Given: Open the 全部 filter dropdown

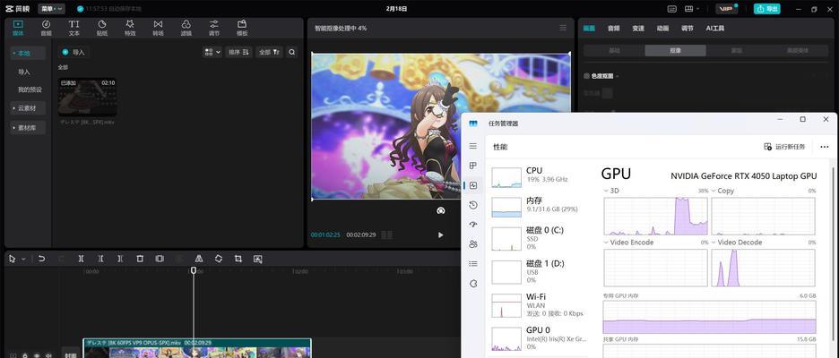Looking at the screenshot, I should pos(269,52).
